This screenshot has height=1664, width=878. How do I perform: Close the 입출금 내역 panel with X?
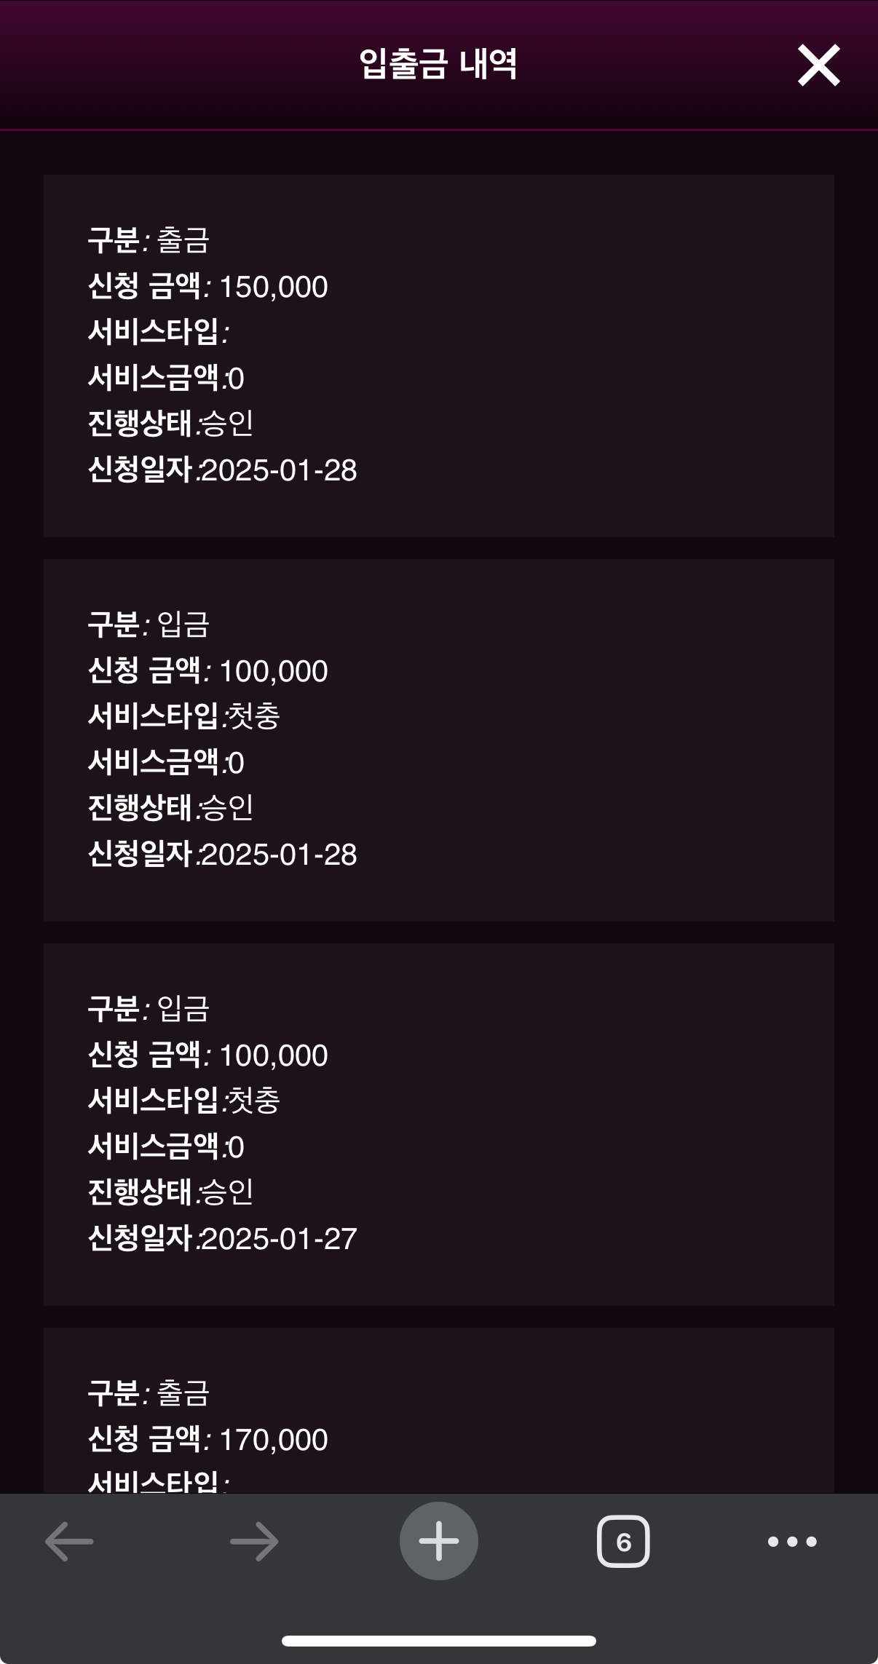pos(818,66)
